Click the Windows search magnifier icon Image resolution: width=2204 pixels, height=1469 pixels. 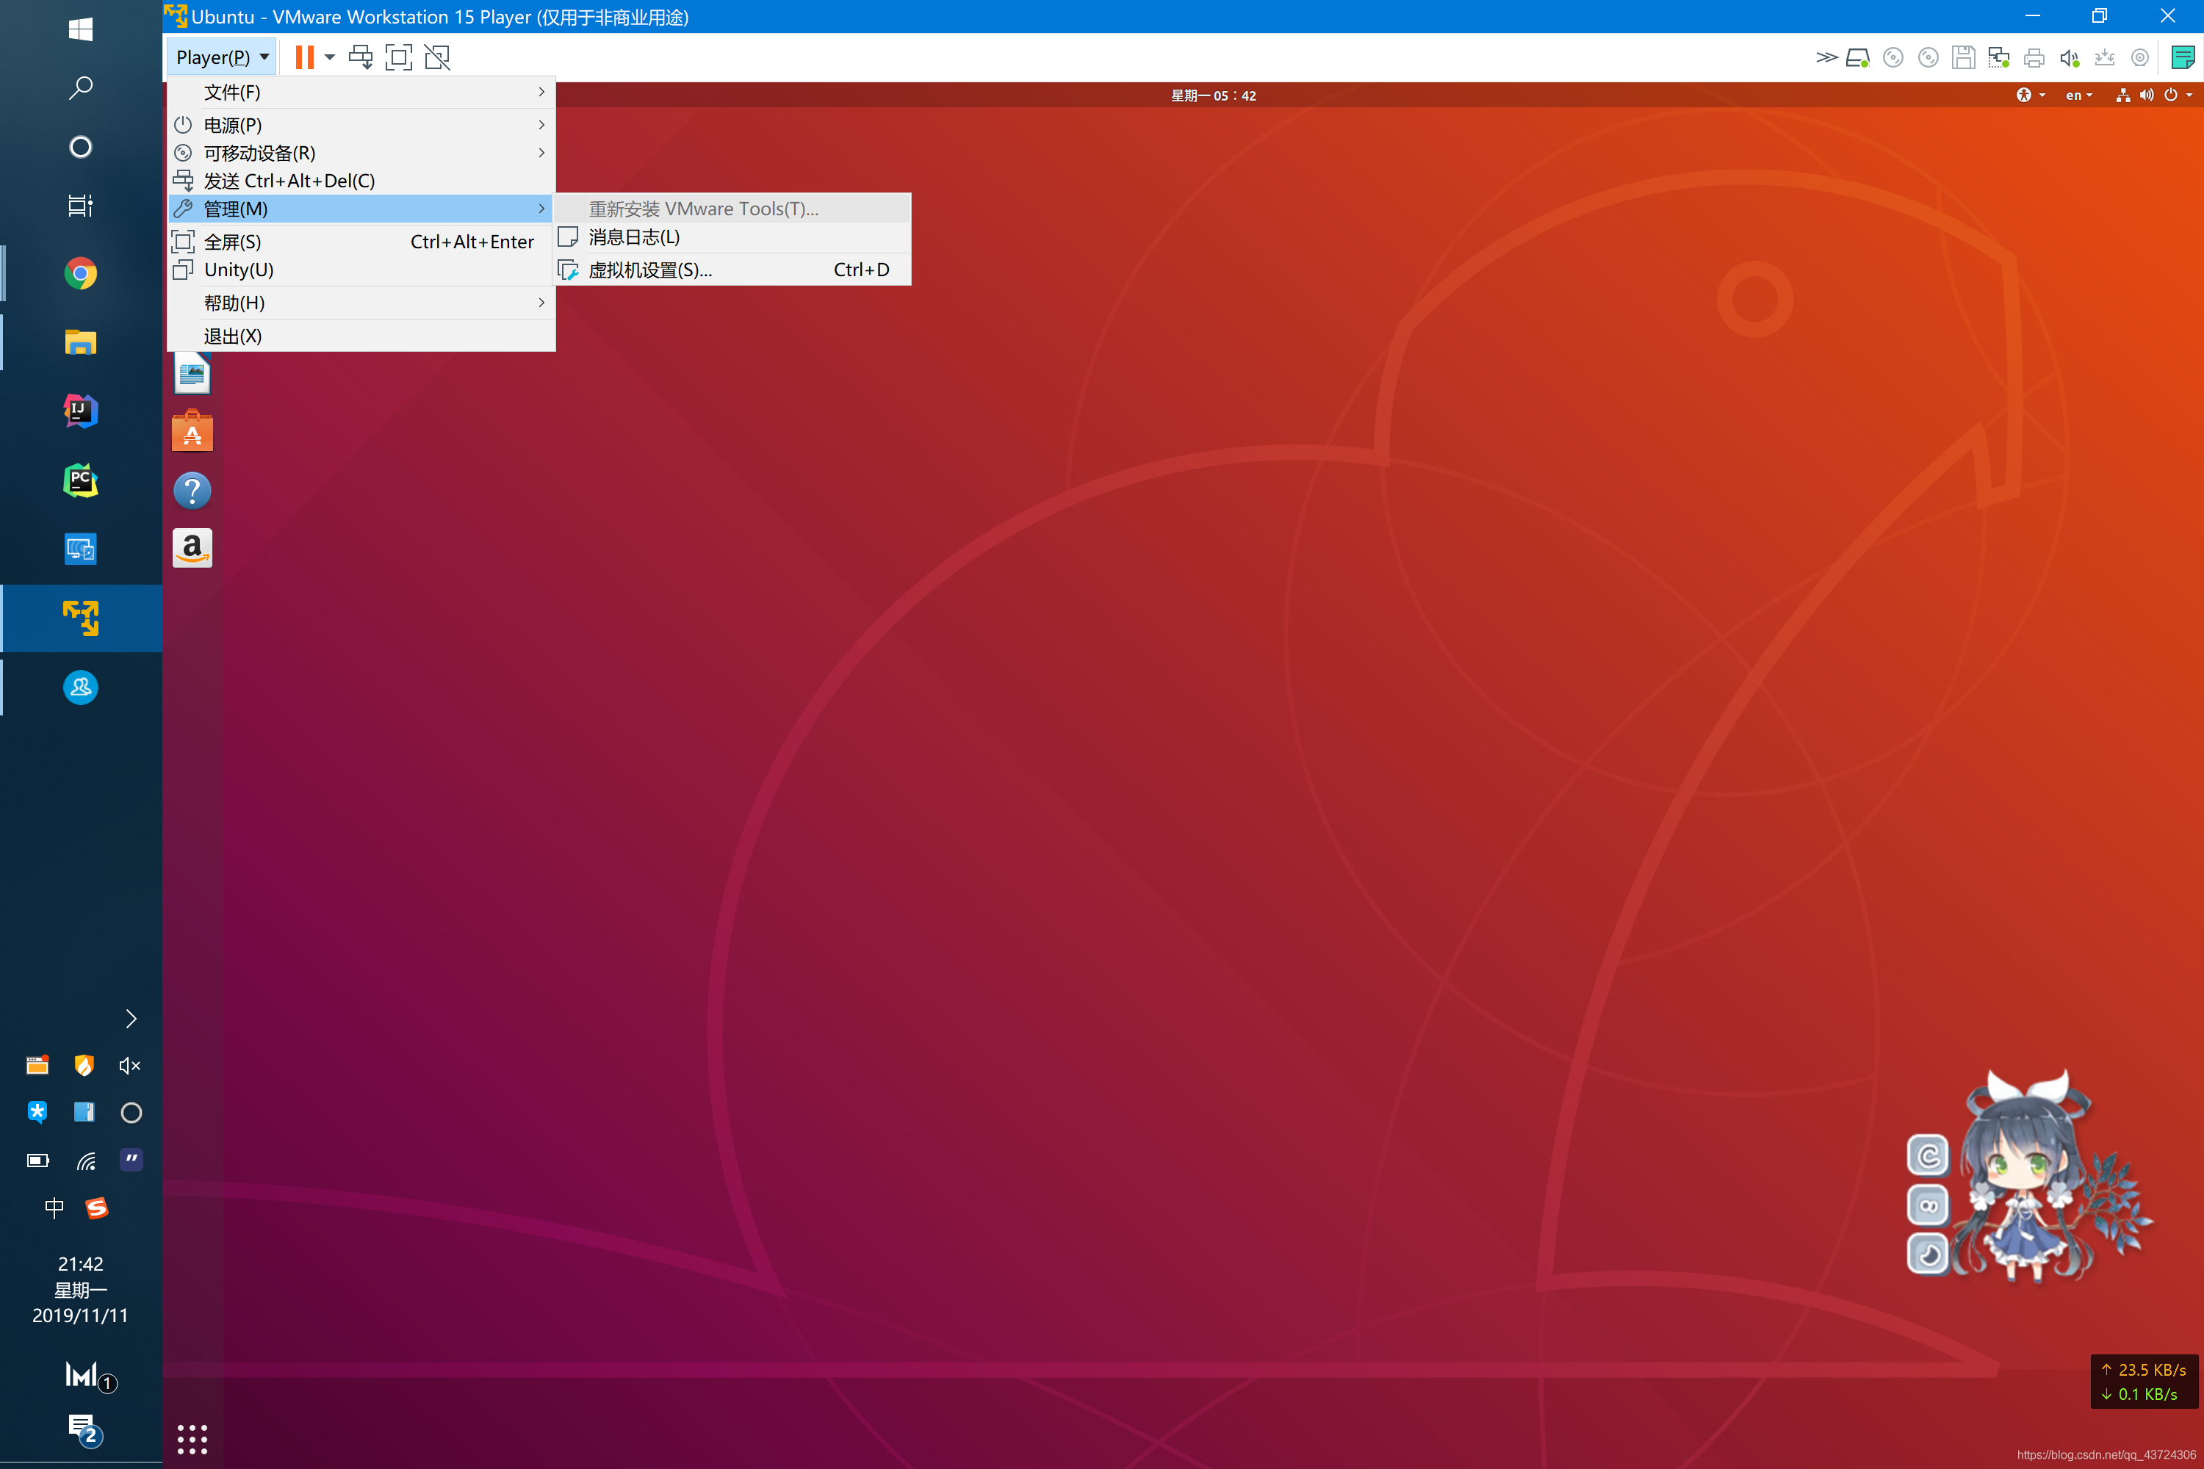pos(81,88)
